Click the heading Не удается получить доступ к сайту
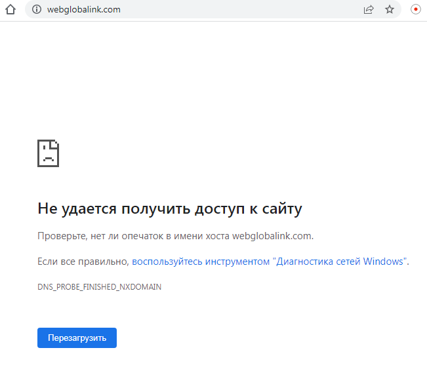 [170, 209]
